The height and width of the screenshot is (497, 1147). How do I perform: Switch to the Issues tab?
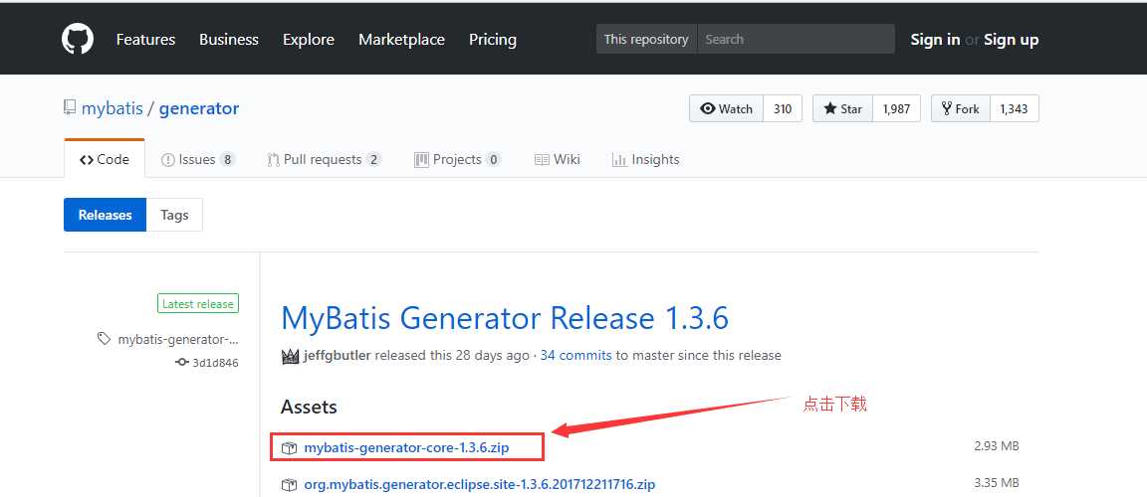click(x=198, y=159)
